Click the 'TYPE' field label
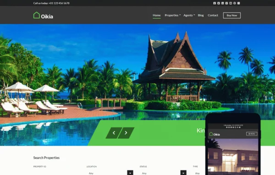 point(195,167)
